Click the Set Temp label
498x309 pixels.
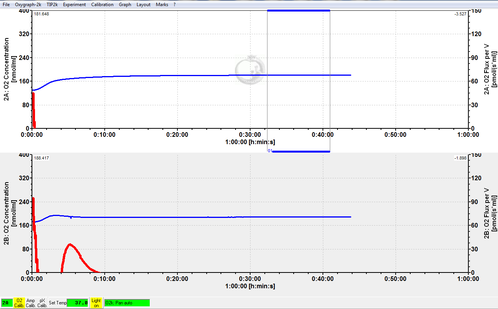tap(58, 303)
